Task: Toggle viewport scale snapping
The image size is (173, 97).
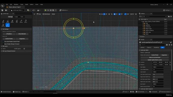Action: (x=125, y=14)
